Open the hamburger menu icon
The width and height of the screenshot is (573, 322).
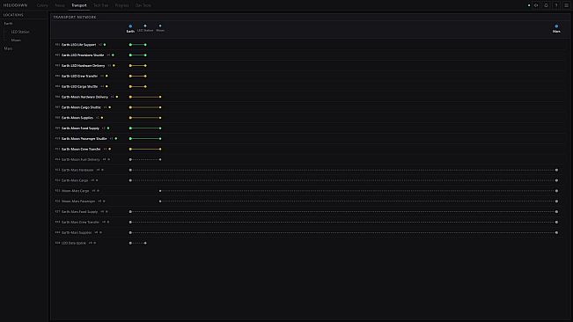pos(567,5)
